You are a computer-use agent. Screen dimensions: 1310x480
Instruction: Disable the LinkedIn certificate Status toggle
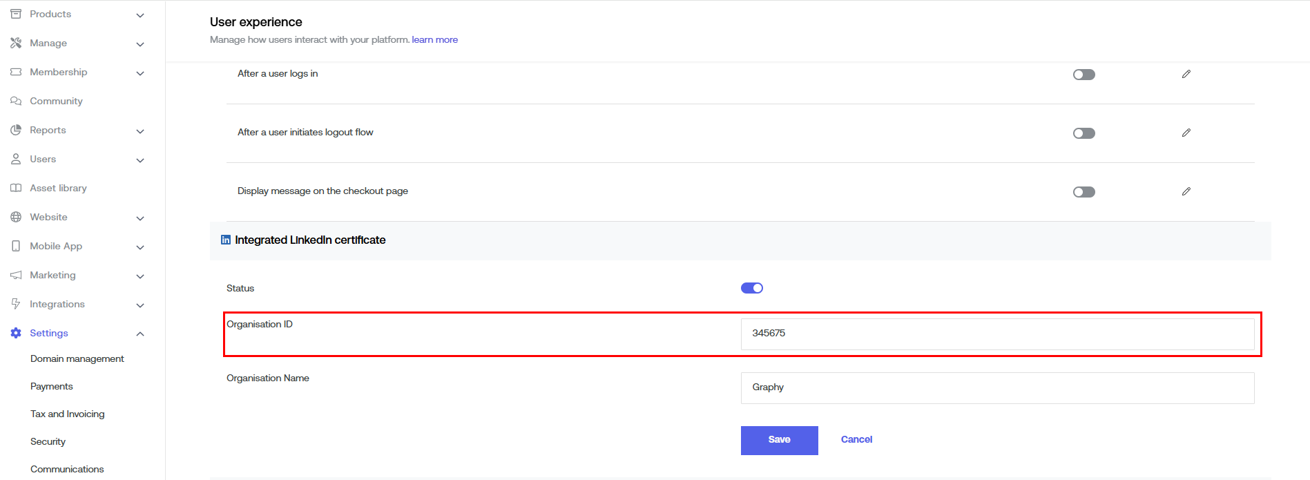tap(751, 288)
